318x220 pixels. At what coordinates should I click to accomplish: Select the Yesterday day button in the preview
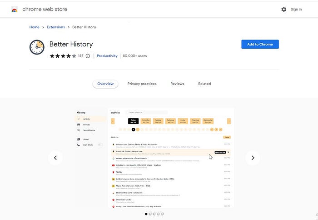[x=146, y=121]
